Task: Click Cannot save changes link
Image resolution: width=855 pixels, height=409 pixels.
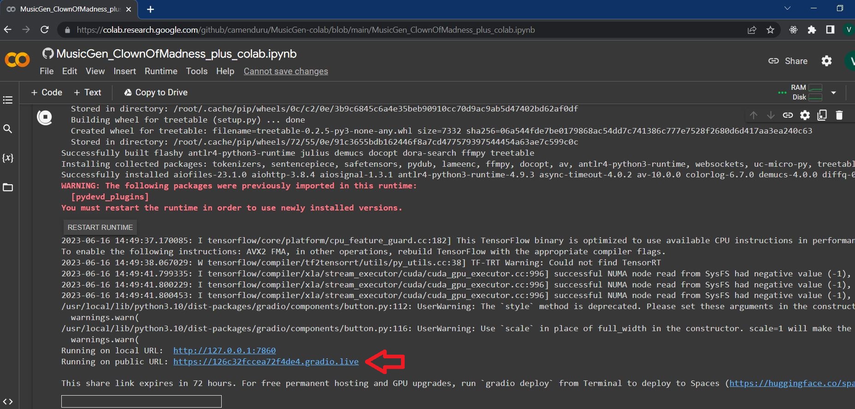Action: tap(286, 71)
